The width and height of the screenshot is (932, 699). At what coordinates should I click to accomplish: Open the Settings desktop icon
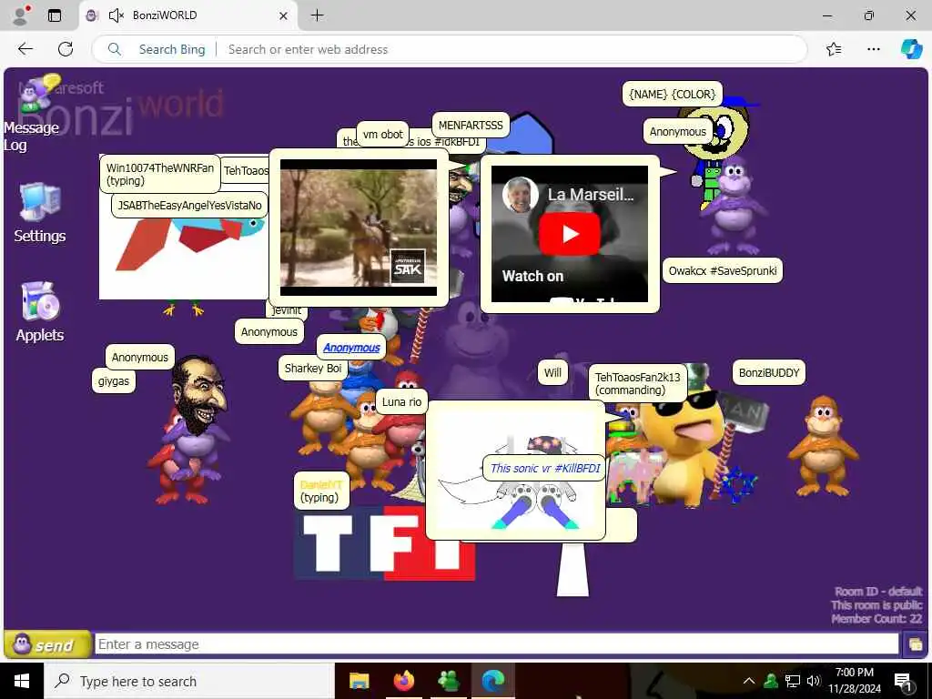click(x=40, y=212)
